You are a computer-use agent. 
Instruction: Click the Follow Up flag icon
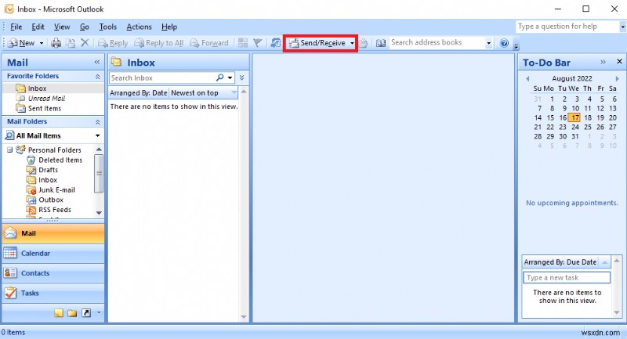(x=258, y=43)
